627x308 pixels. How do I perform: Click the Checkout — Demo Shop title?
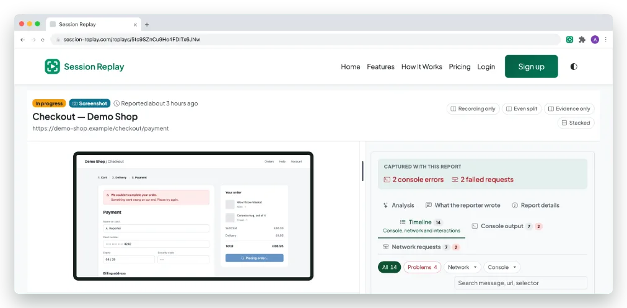coord(85,117)
